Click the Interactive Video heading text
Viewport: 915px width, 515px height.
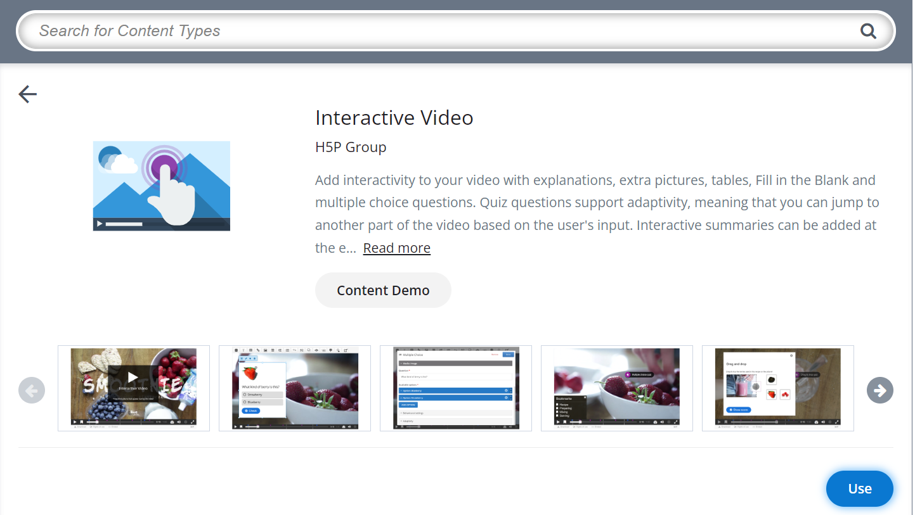394,118
